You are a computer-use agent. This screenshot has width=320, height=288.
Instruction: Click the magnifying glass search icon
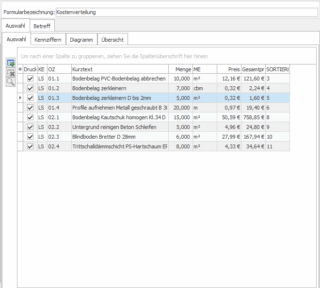pyautogui.click(x=11, y=82)
